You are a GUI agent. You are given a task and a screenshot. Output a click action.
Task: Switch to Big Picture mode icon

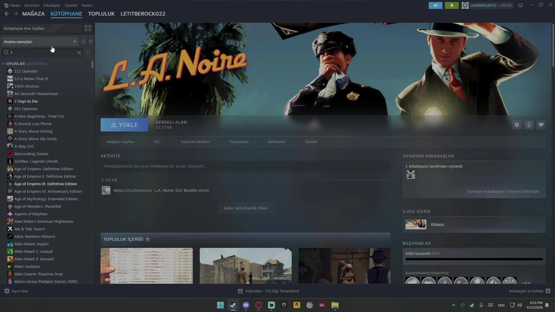tap(520, 5)
